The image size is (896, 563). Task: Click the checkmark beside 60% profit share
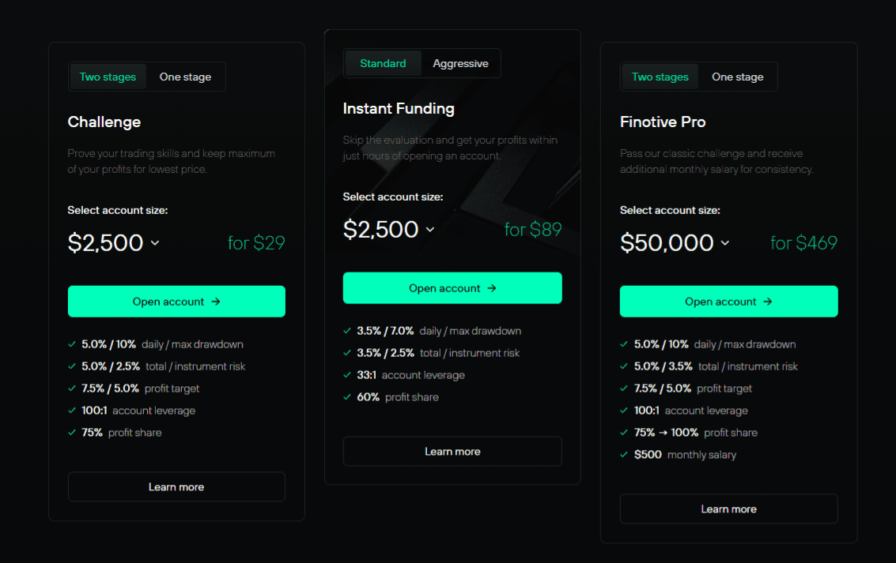click(348, 396)
